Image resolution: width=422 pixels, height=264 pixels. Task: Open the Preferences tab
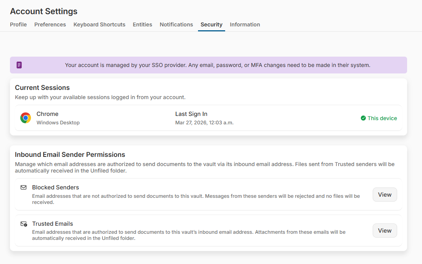[50, 24]
